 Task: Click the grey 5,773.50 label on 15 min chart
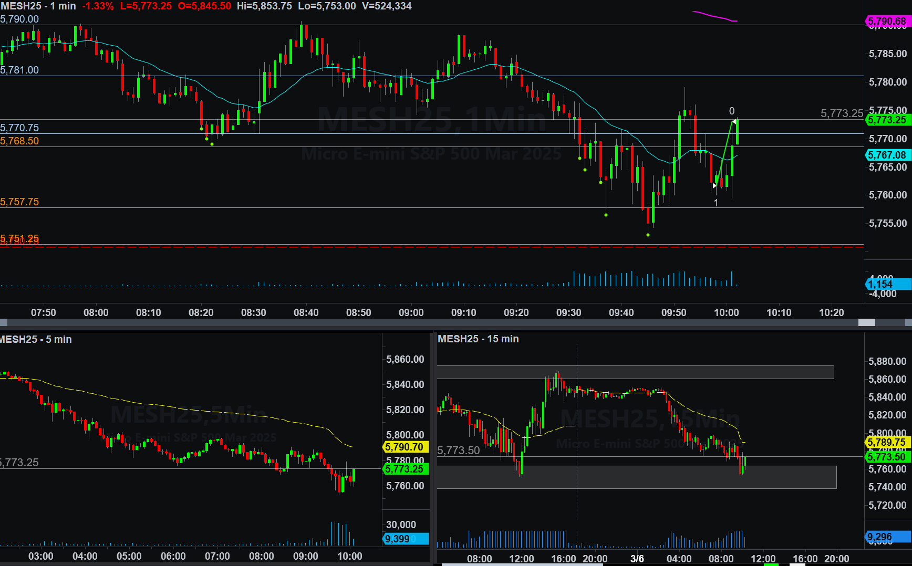click(x=459, y=450)
